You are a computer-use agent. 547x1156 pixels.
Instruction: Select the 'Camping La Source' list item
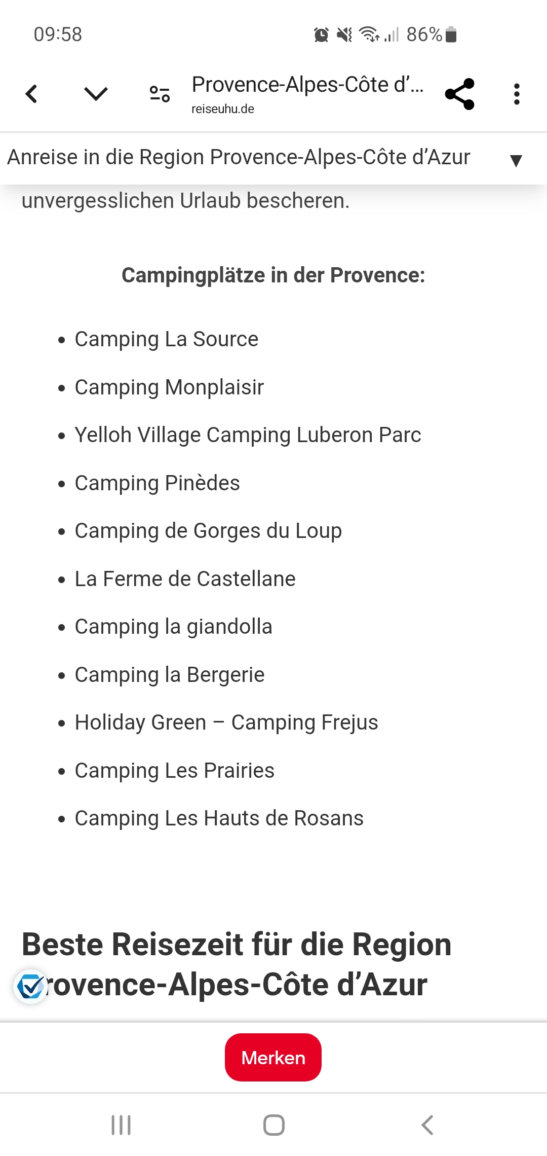(x=166, y=339)
